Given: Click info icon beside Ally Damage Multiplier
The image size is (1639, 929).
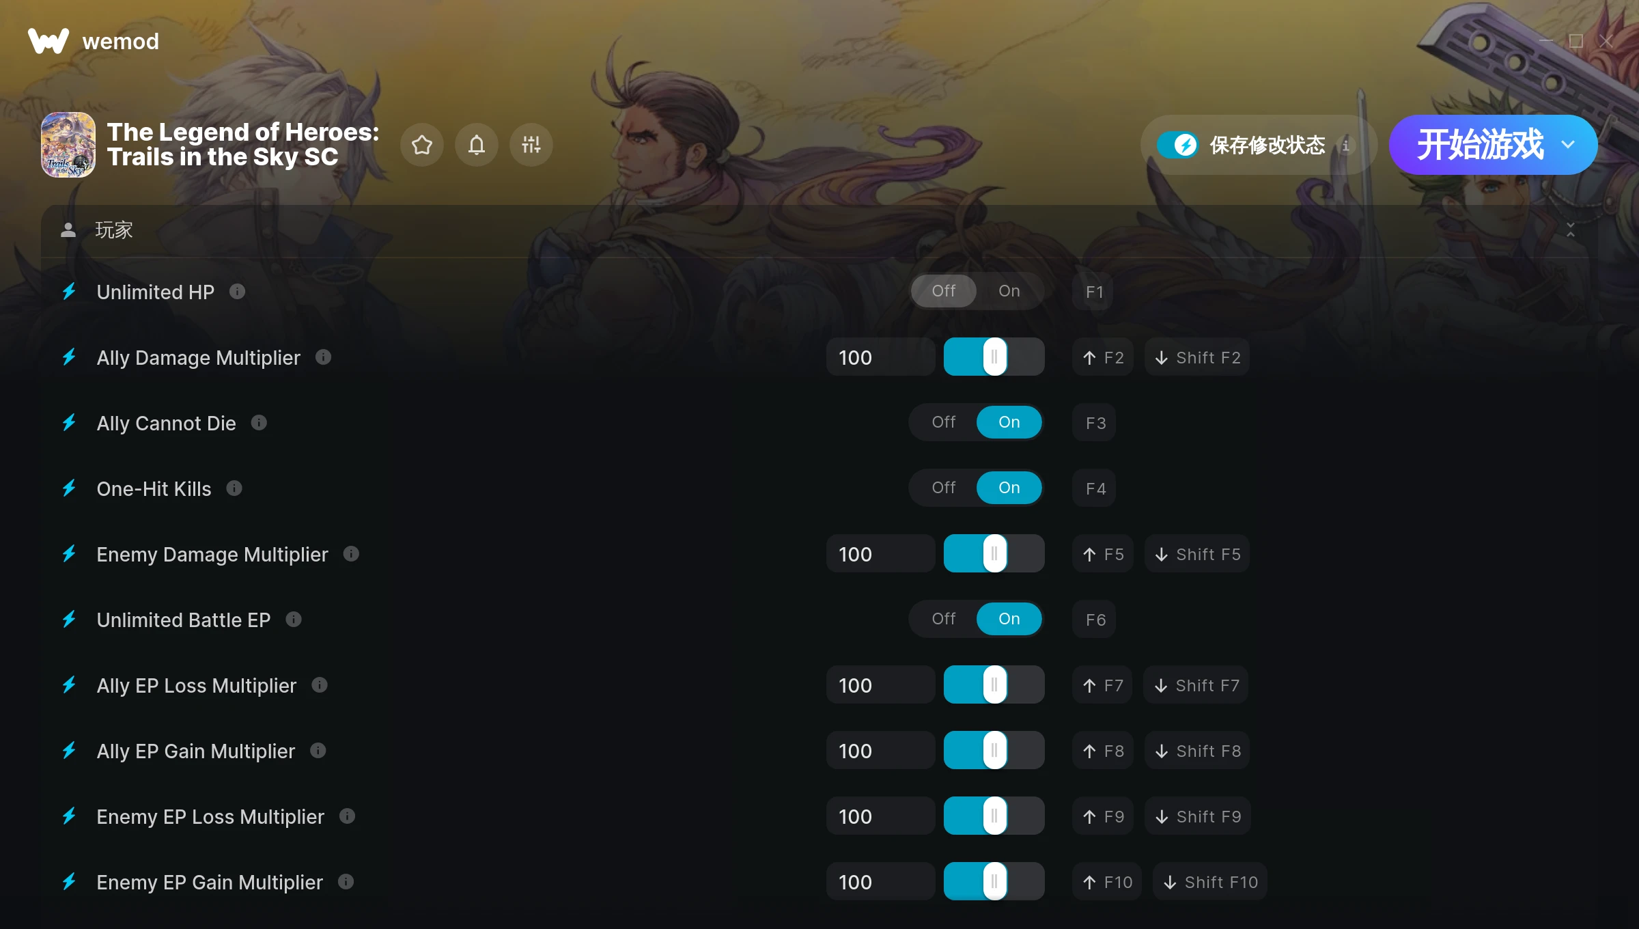Looking at the screenshot, I should [x=323, y=357].
